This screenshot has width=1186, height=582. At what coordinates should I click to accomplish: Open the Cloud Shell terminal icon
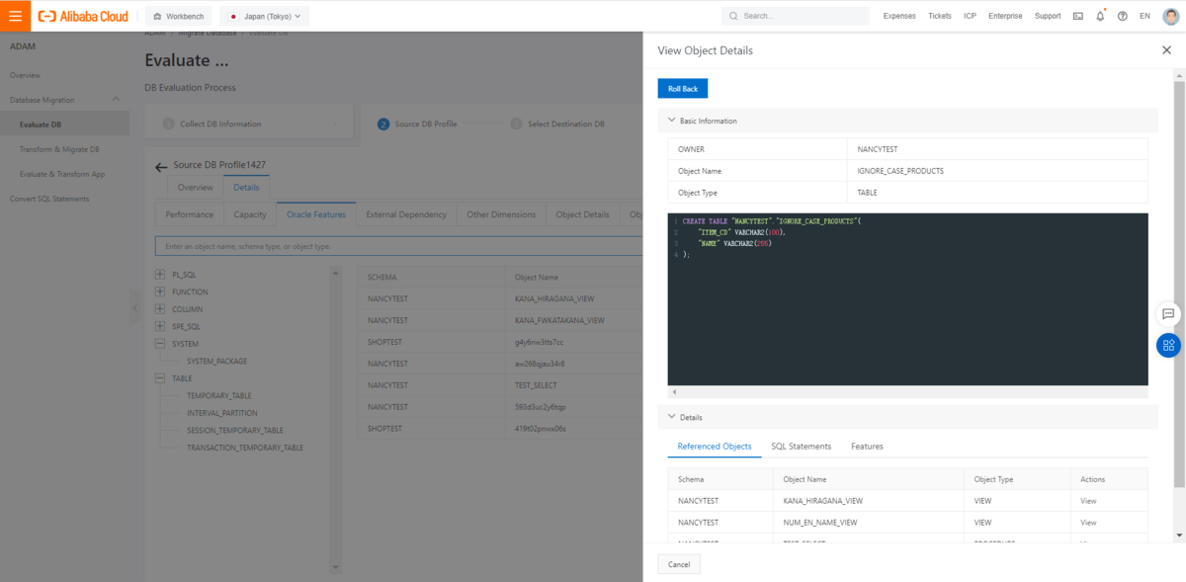(x=1077, y=16)
